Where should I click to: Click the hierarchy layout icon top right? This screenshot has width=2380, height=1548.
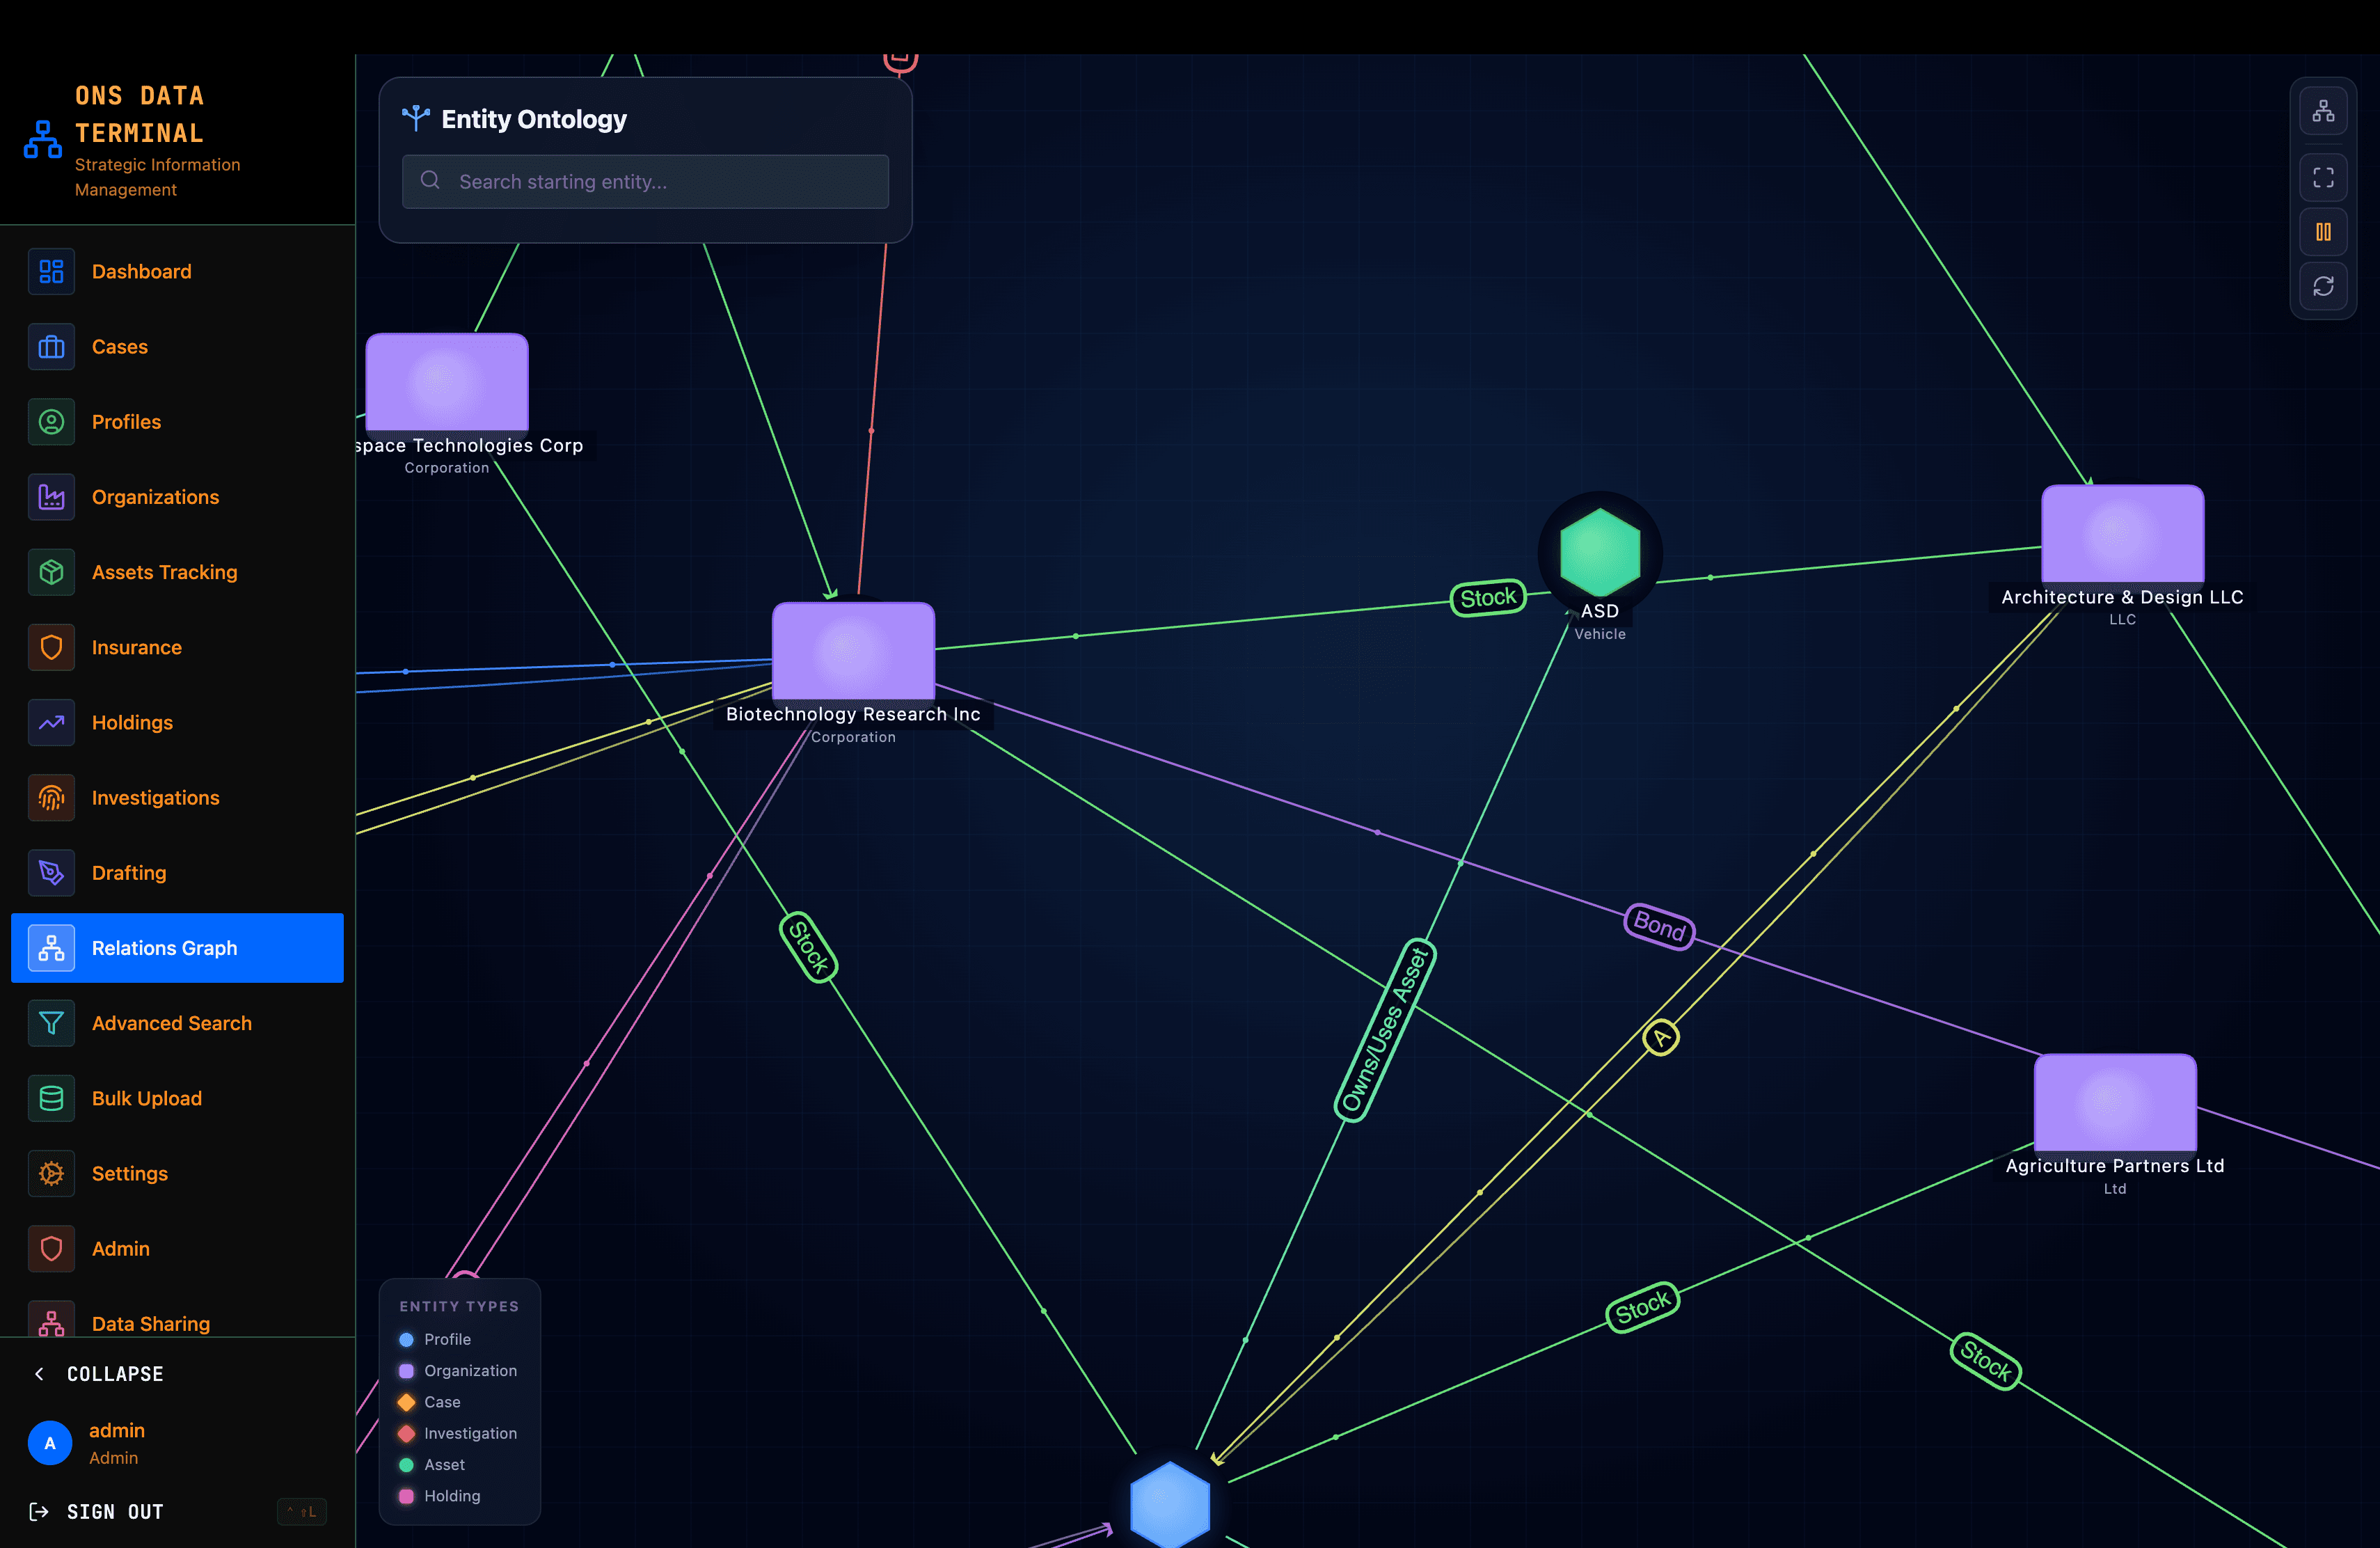pyautogui.click(x=2323, y=110)
